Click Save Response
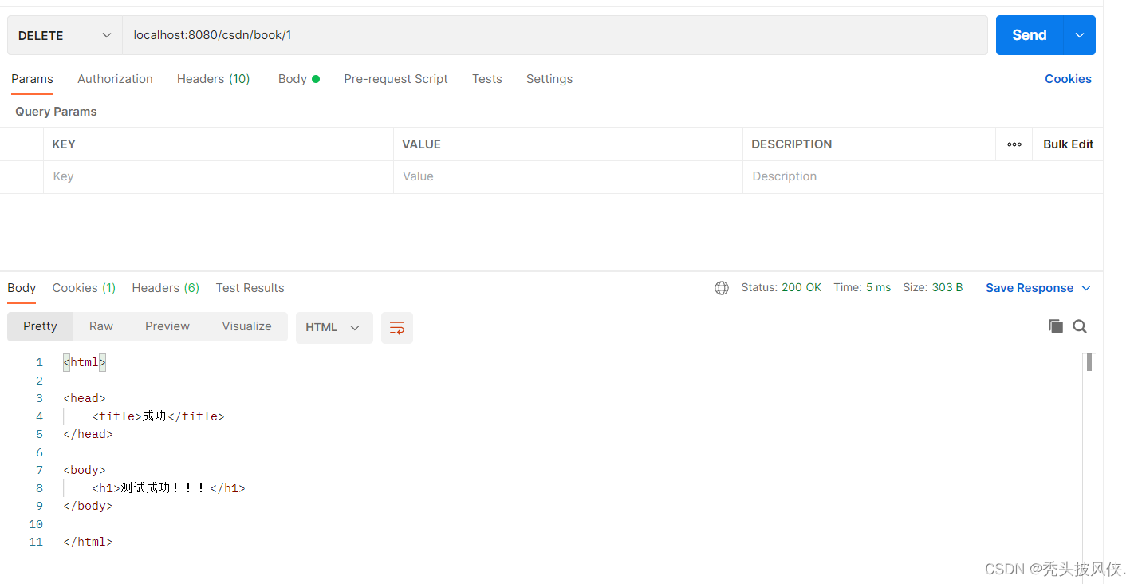This screenshot has height=584, width=1138. tap(1030, 288)
